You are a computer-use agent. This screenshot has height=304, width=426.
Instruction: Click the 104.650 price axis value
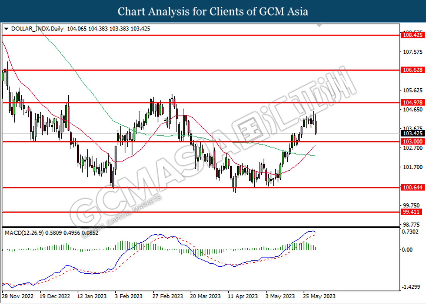click(x=413, y=110)
